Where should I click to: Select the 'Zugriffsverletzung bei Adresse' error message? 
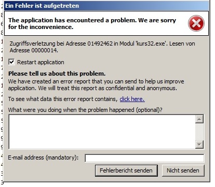point(102,47)
